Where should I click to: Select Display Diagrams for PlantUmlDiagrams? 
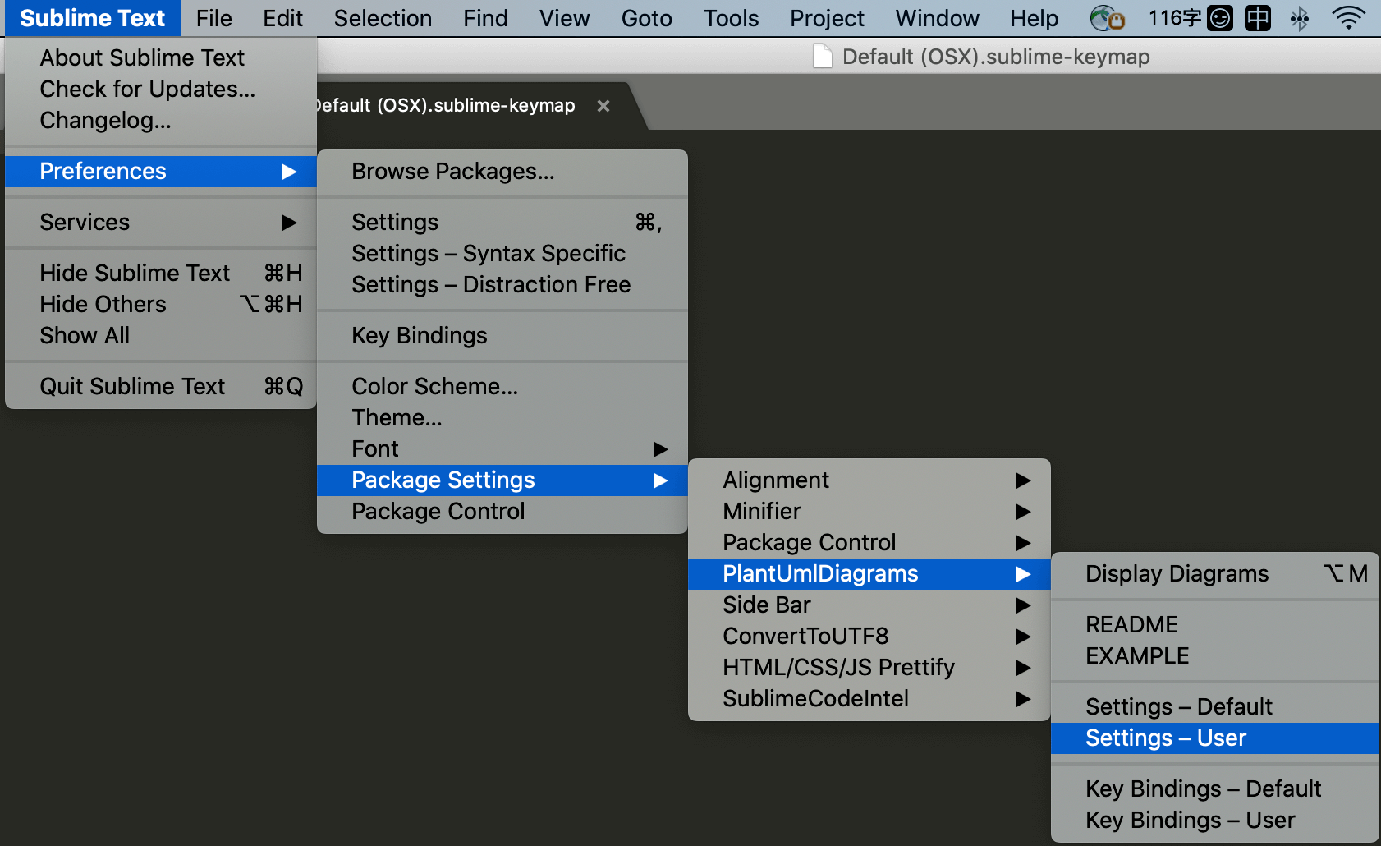point(1177,574)
